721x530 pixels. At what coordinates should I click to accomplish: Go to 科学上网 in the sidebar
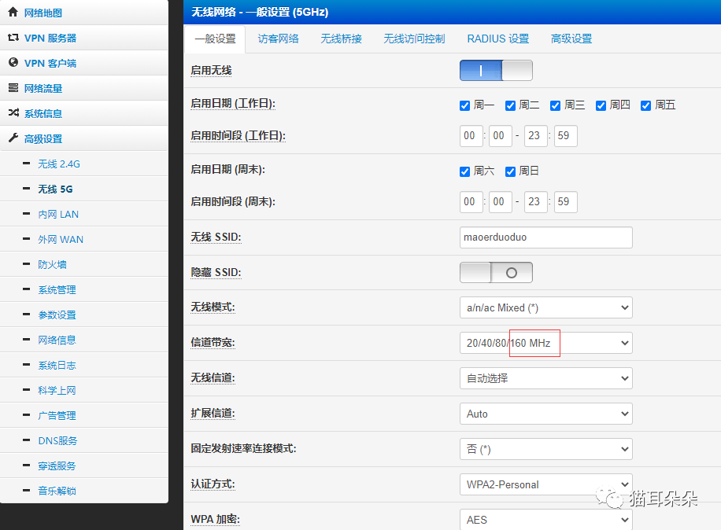pos(57,389)
